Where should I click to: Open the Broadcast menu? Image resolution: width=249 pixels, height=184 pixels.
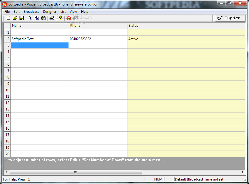pos(31,12)
